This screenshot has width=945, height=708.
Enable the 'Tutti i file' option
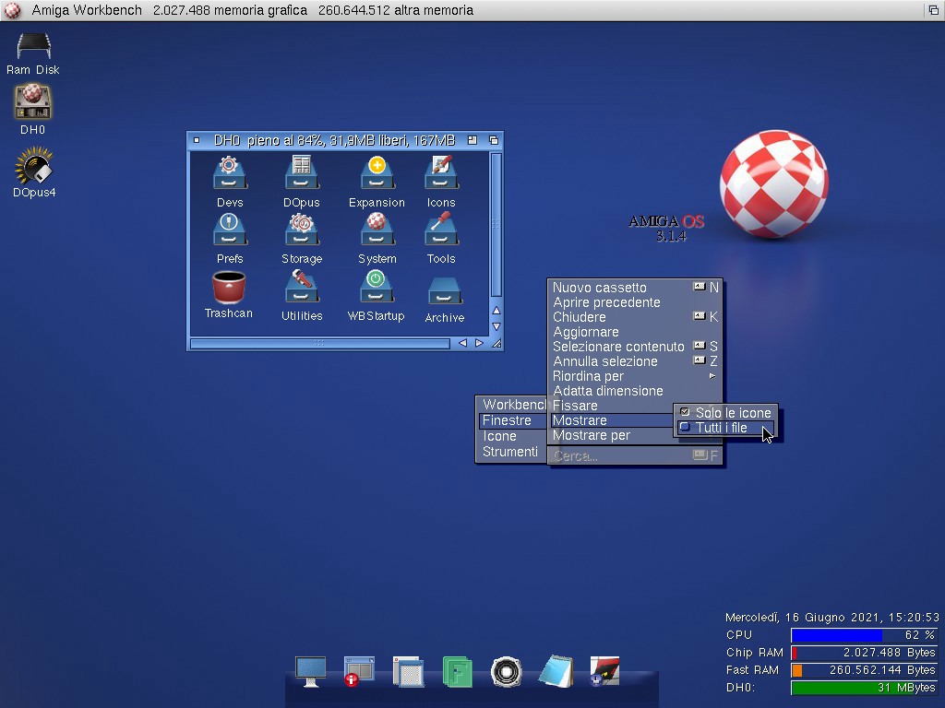click(722, 428)
